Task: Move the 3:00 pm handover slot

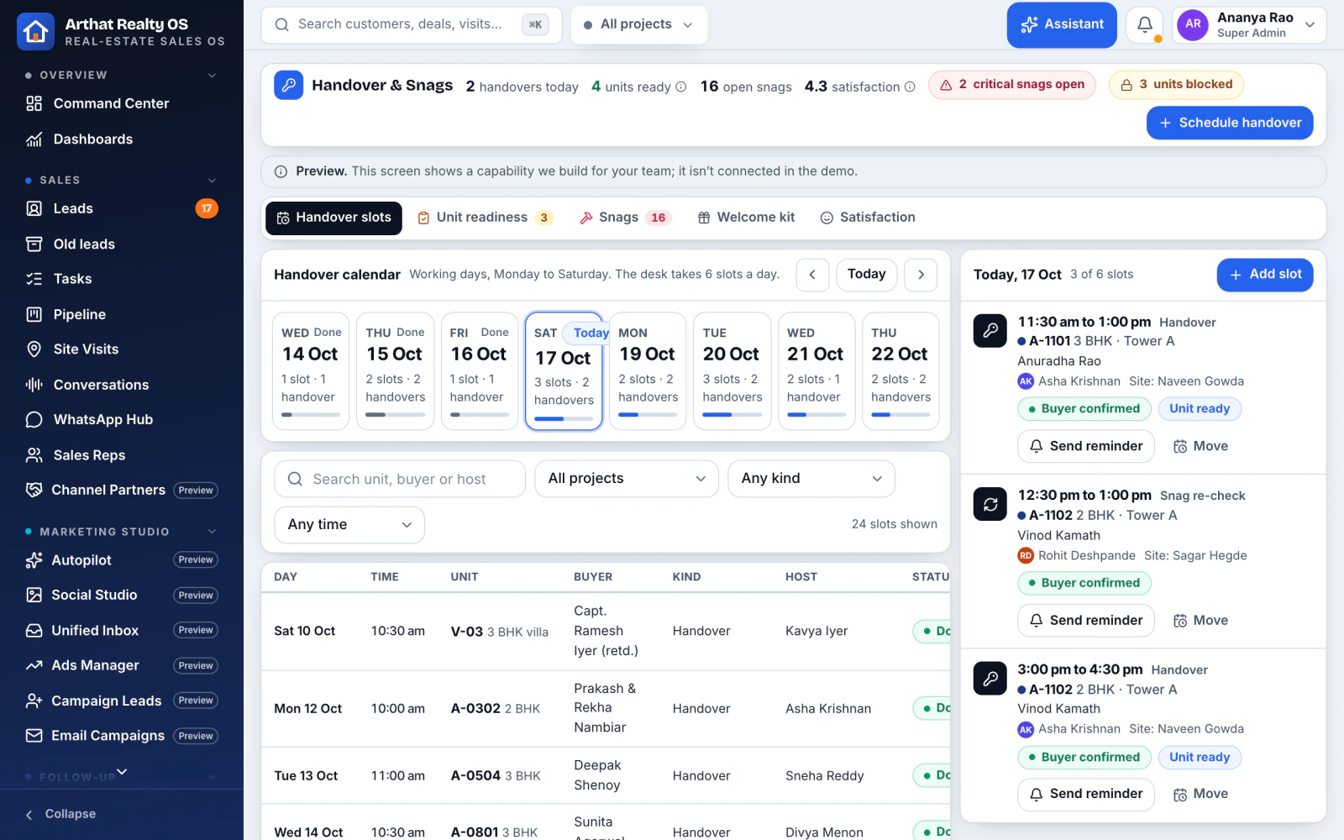Action: pos(1200,794)
